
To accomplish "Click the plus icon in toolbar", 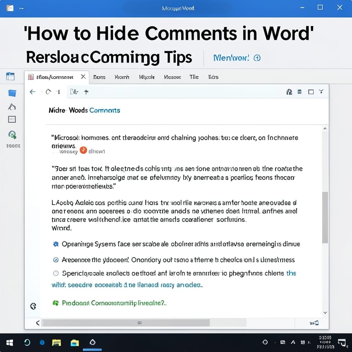I will pyautogui.click(x=86, y=92).
